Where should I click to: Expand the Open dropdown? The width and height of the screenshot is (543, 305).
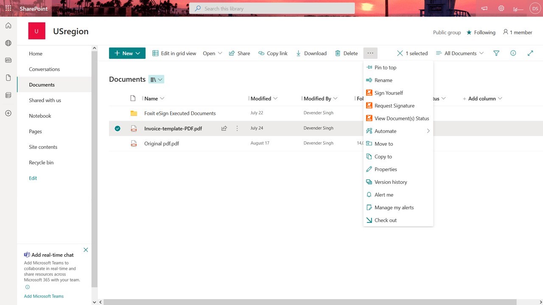coord(220,53)
